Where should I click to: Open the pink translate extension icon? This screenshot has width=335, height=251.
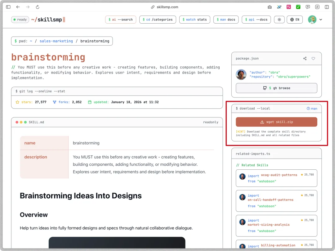(x=289, y=7)
